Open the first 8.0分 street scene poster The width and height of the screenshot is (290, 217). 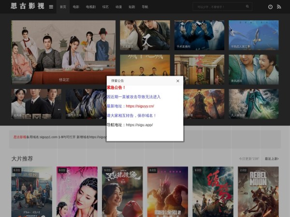[31, 192]
